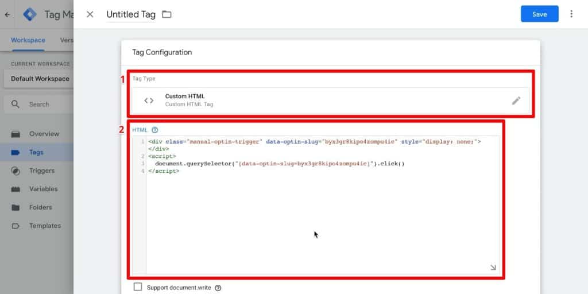Click the Templates outline tag icon
The height and width of the screenshot is (294, 588).
(16, 226)
